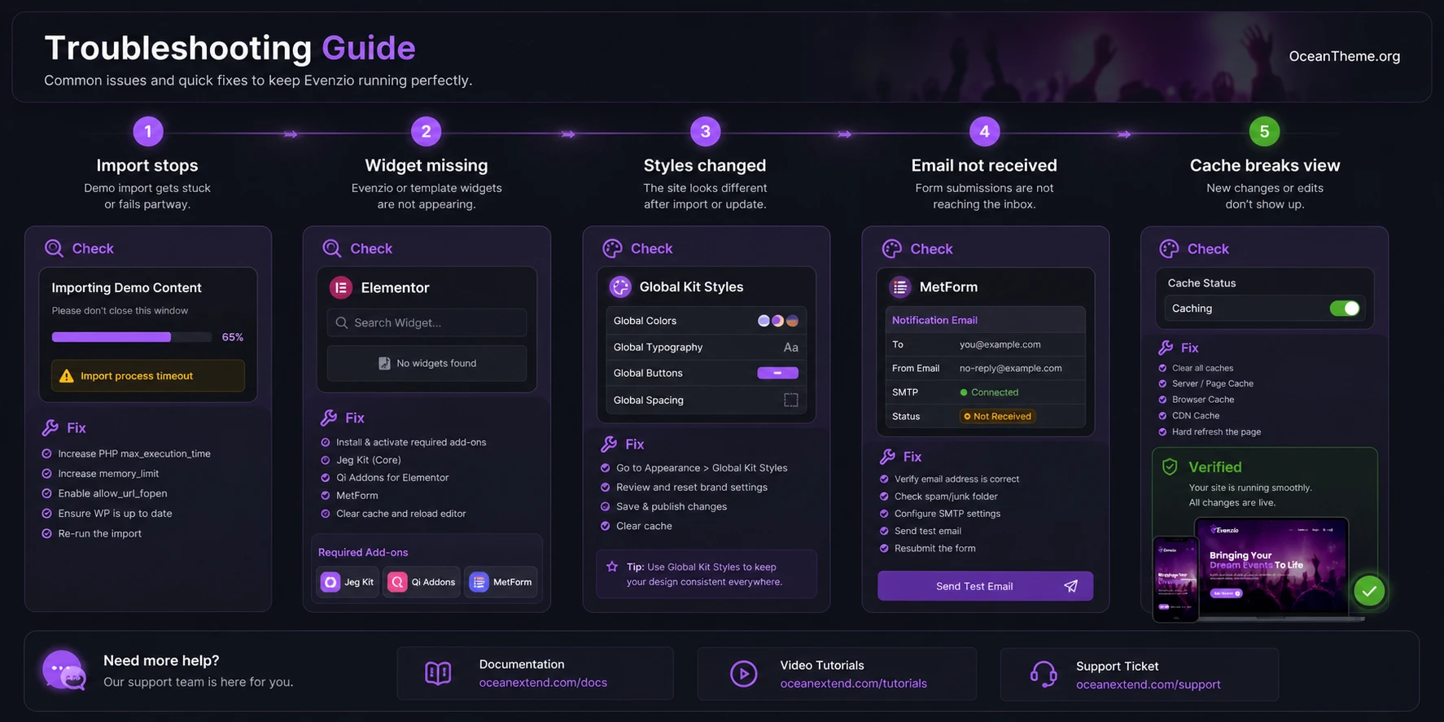Toggle the Caching switch off
Viewport: 1444px width, 722px height.
pyautogui.click(x=1344, y=308)
